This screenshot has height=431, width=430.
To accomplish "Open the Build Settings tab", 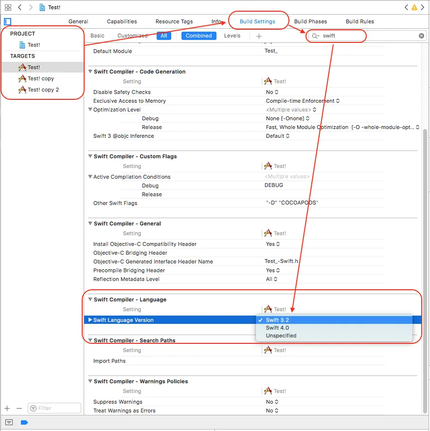I will click(x=257, y=21).
